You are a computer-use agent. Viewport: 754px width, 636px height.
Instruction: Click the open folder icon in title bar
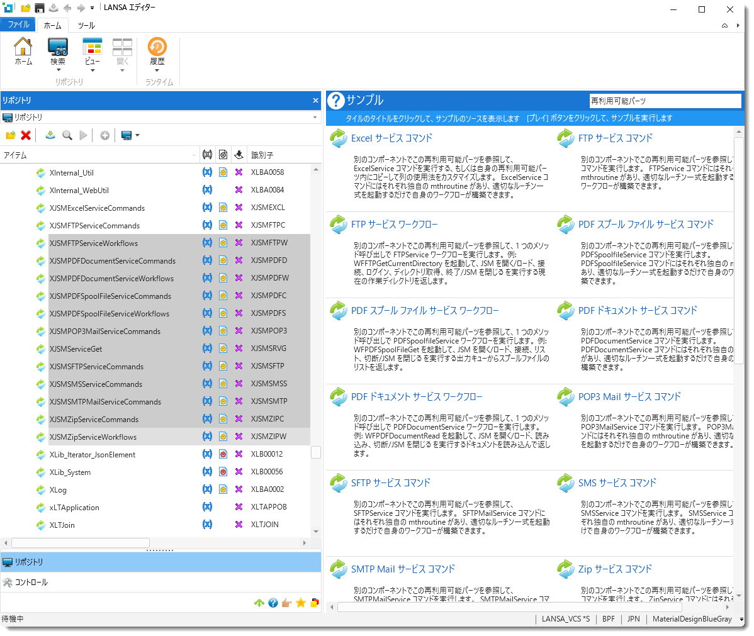[x=25, y=8]
